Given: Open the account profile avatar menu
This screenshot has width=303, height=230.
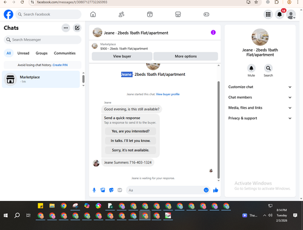Looking at the screenshot, I should click(291, 15).
